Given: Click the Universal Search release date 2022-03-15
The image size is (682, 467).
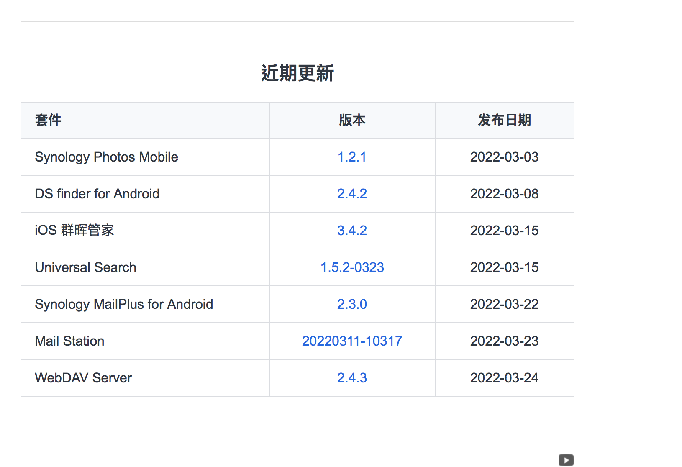Looking at the screenshot, I should [x=504, y=267].
